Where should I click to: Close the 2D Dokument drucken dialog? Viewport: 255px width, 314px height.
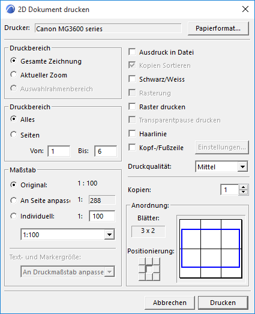[x=245, y=9]
